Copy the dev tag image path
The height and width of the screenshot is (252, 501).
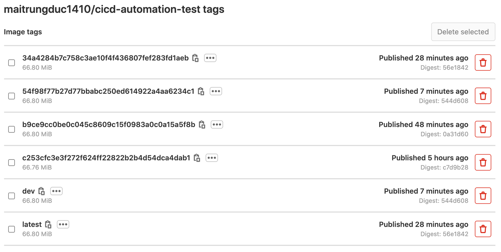tap(42, 191)
